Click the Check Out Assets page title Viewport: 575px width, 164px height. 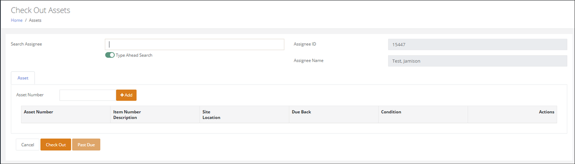pyautogui.click(x=40, y=10)
